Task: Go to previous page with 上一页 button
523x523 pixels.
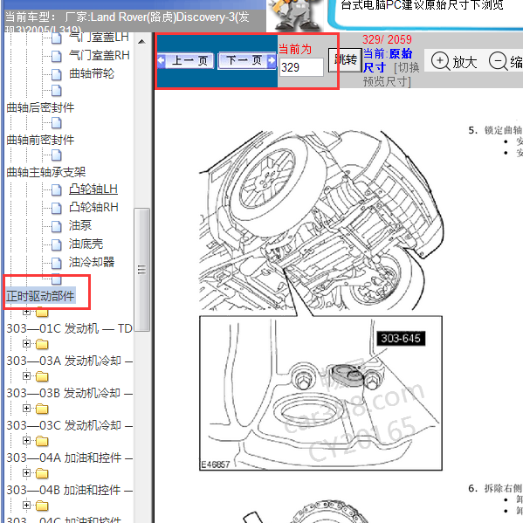Action: tap(185, 61)
